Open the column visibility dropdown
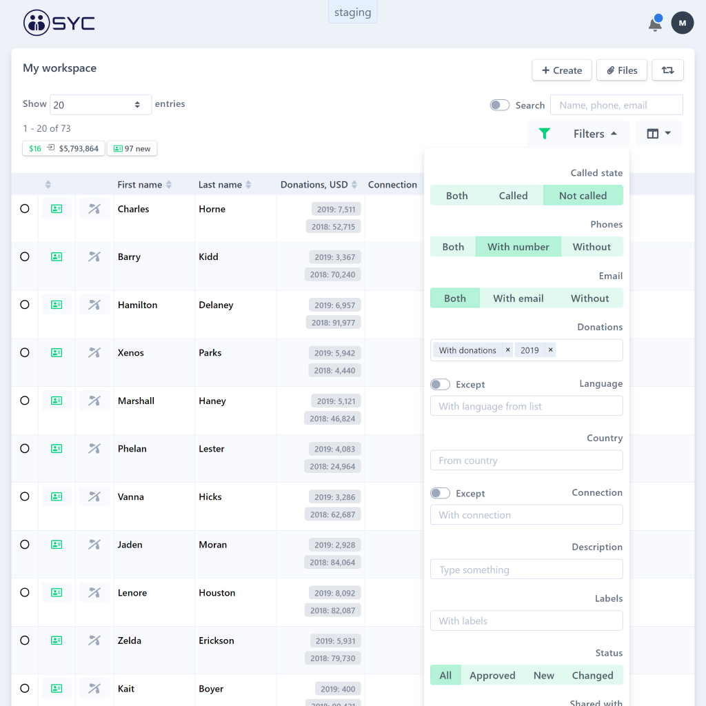706x706 pixels. click(x=658, y=134)
